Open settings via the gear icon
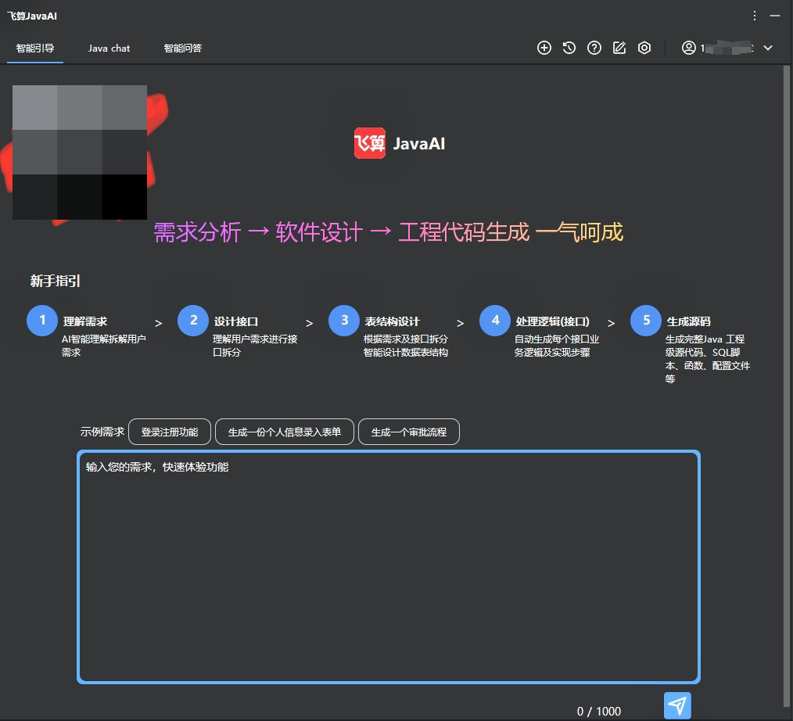Image resolution: width=793 pixels, height=721 pixels. tap(644, 48)
